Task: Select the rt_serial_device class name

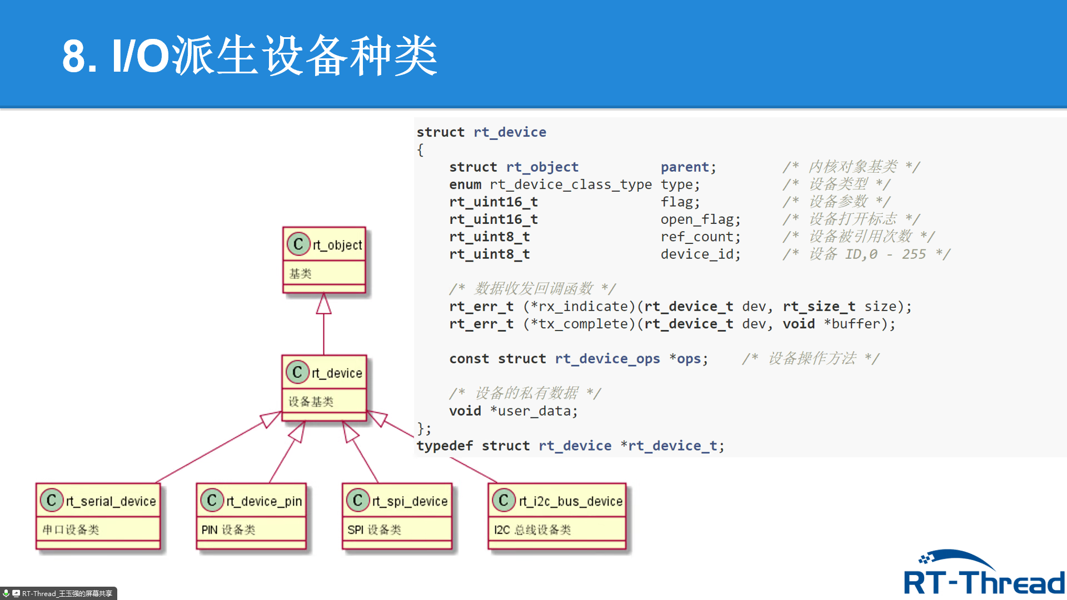Action: pyautogui.click(x=111, y=501)
